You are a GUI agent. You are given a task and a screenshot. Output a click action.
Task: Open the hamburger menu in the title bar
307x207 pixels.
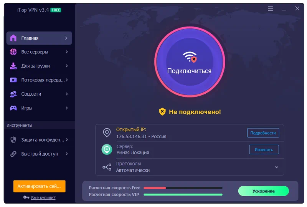tap(271, 8)
